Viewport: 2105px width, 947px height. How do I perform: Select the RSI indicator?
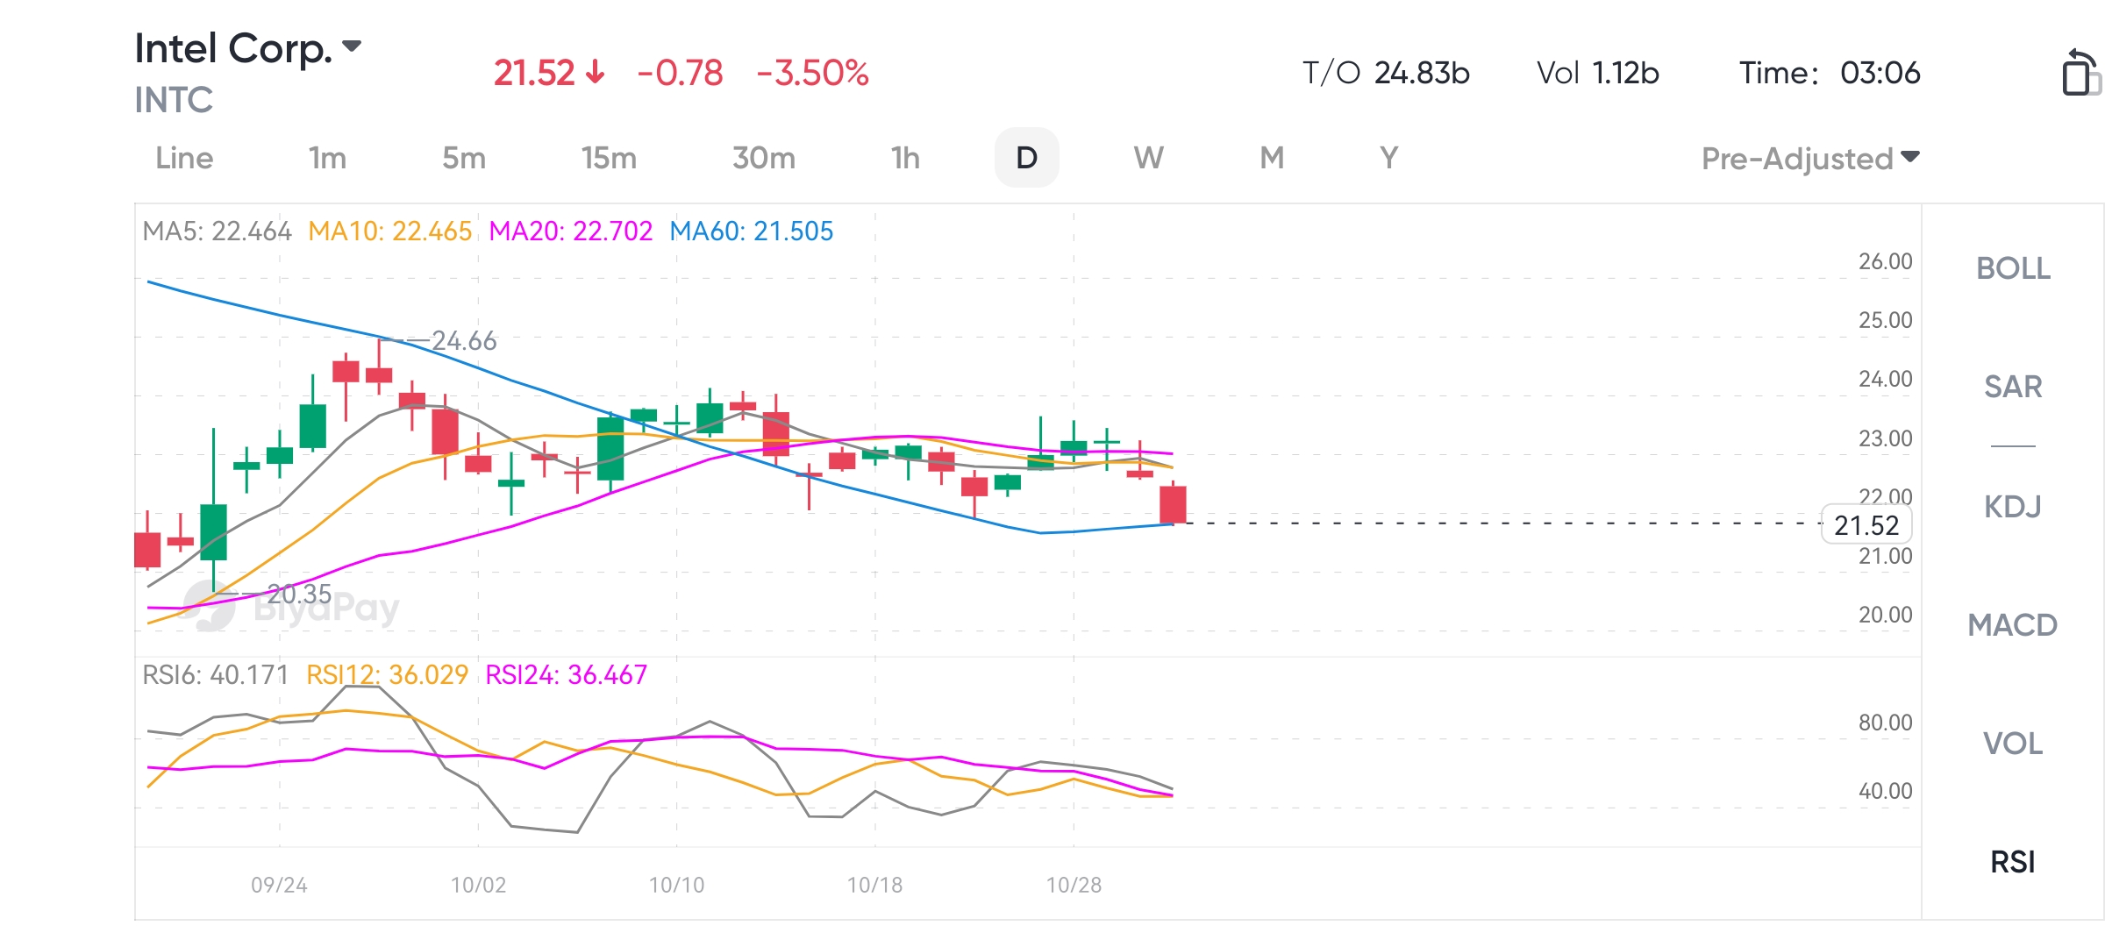[2013, 862]
